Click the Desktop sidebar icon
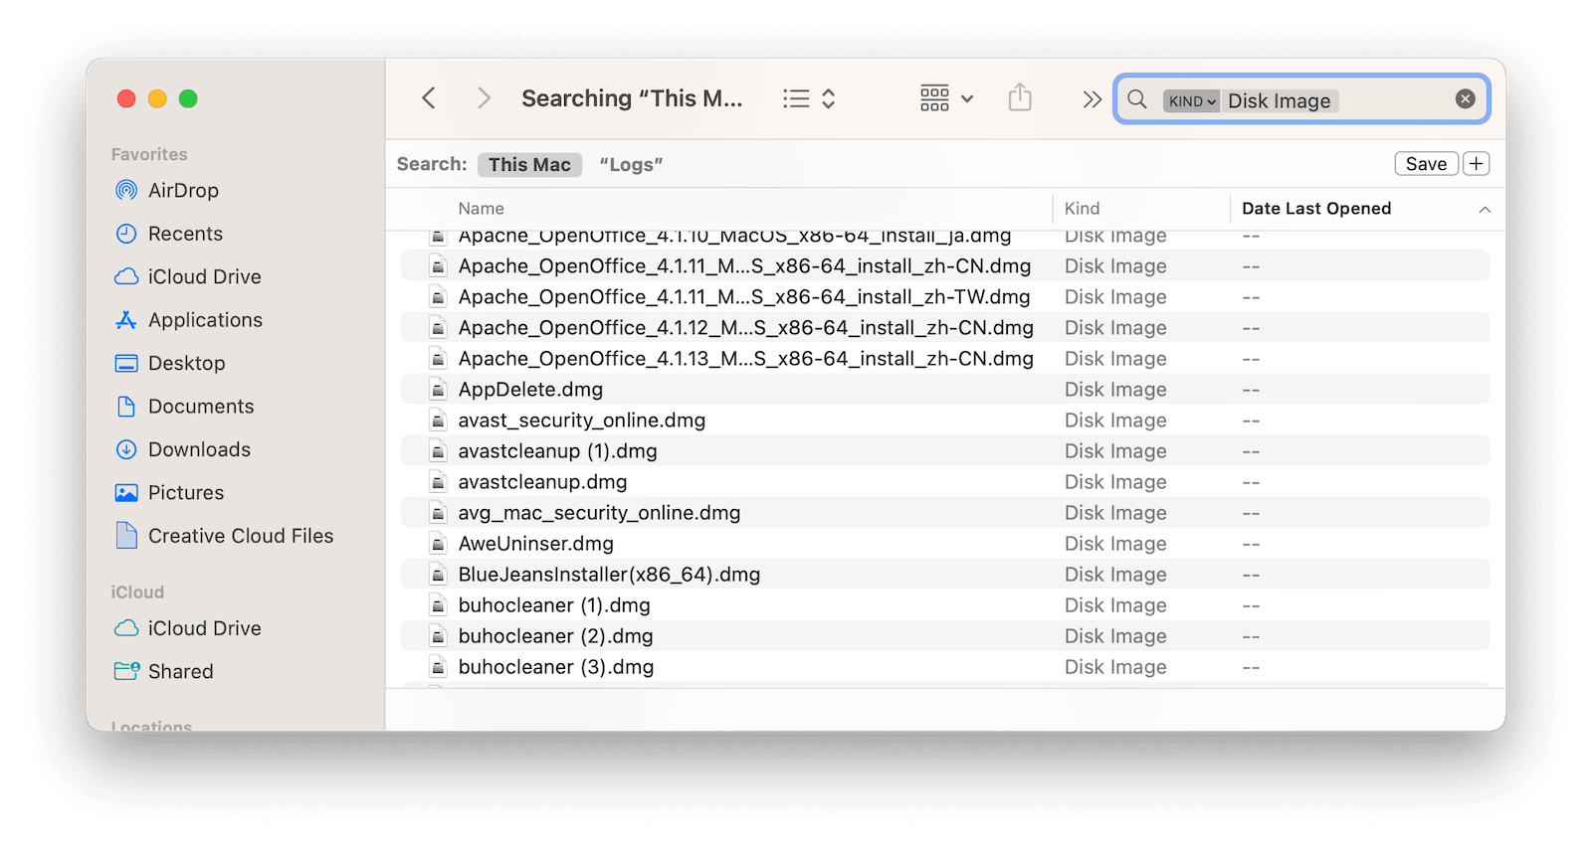The width and height of the screenshot is (1592, 845). coord(126,363)
